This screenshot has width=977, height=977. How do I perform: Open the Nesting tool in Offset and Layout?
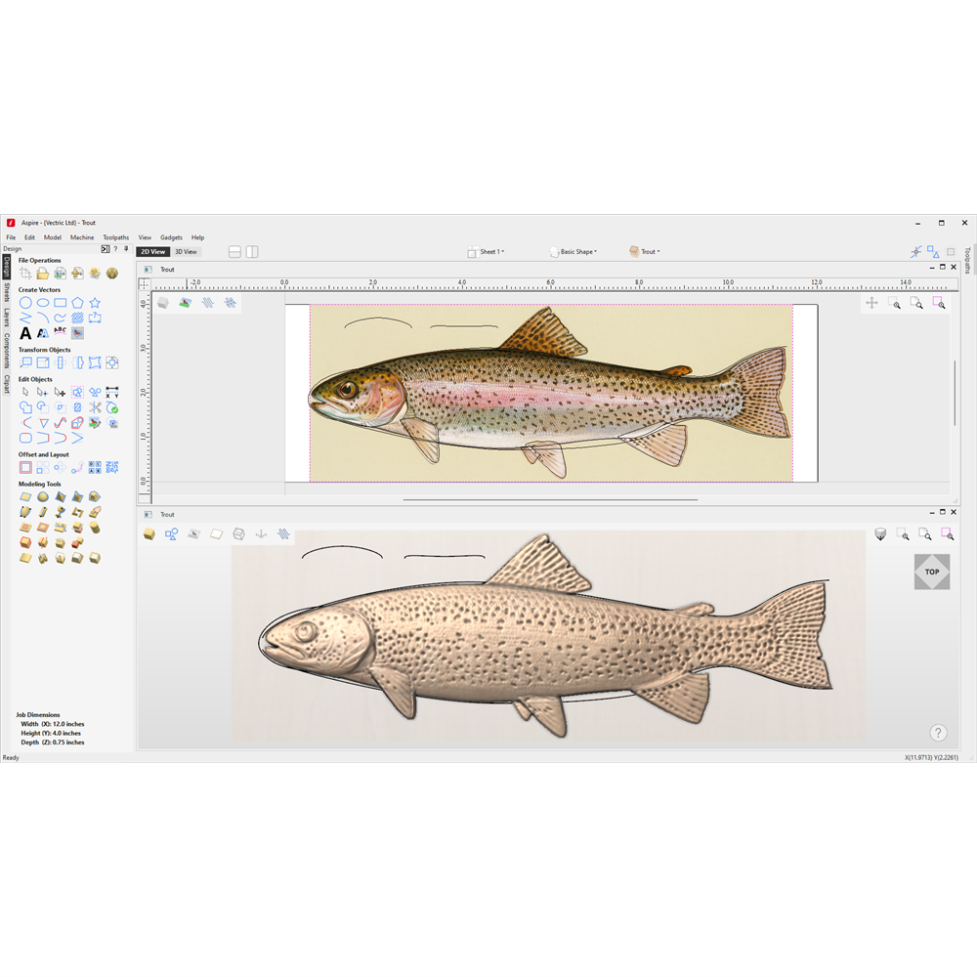[x=112, y=467]
